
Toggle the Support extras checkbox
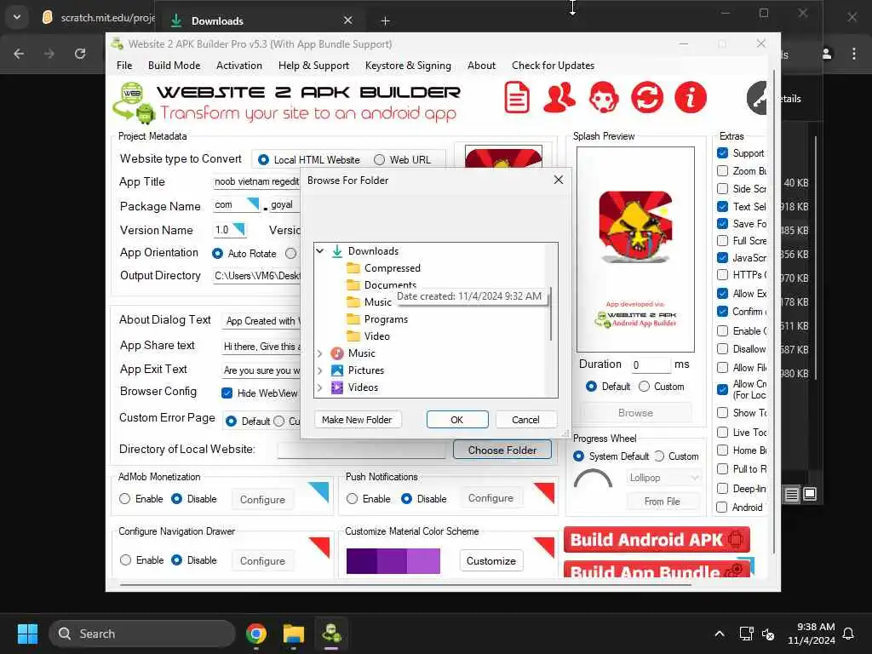722,153
